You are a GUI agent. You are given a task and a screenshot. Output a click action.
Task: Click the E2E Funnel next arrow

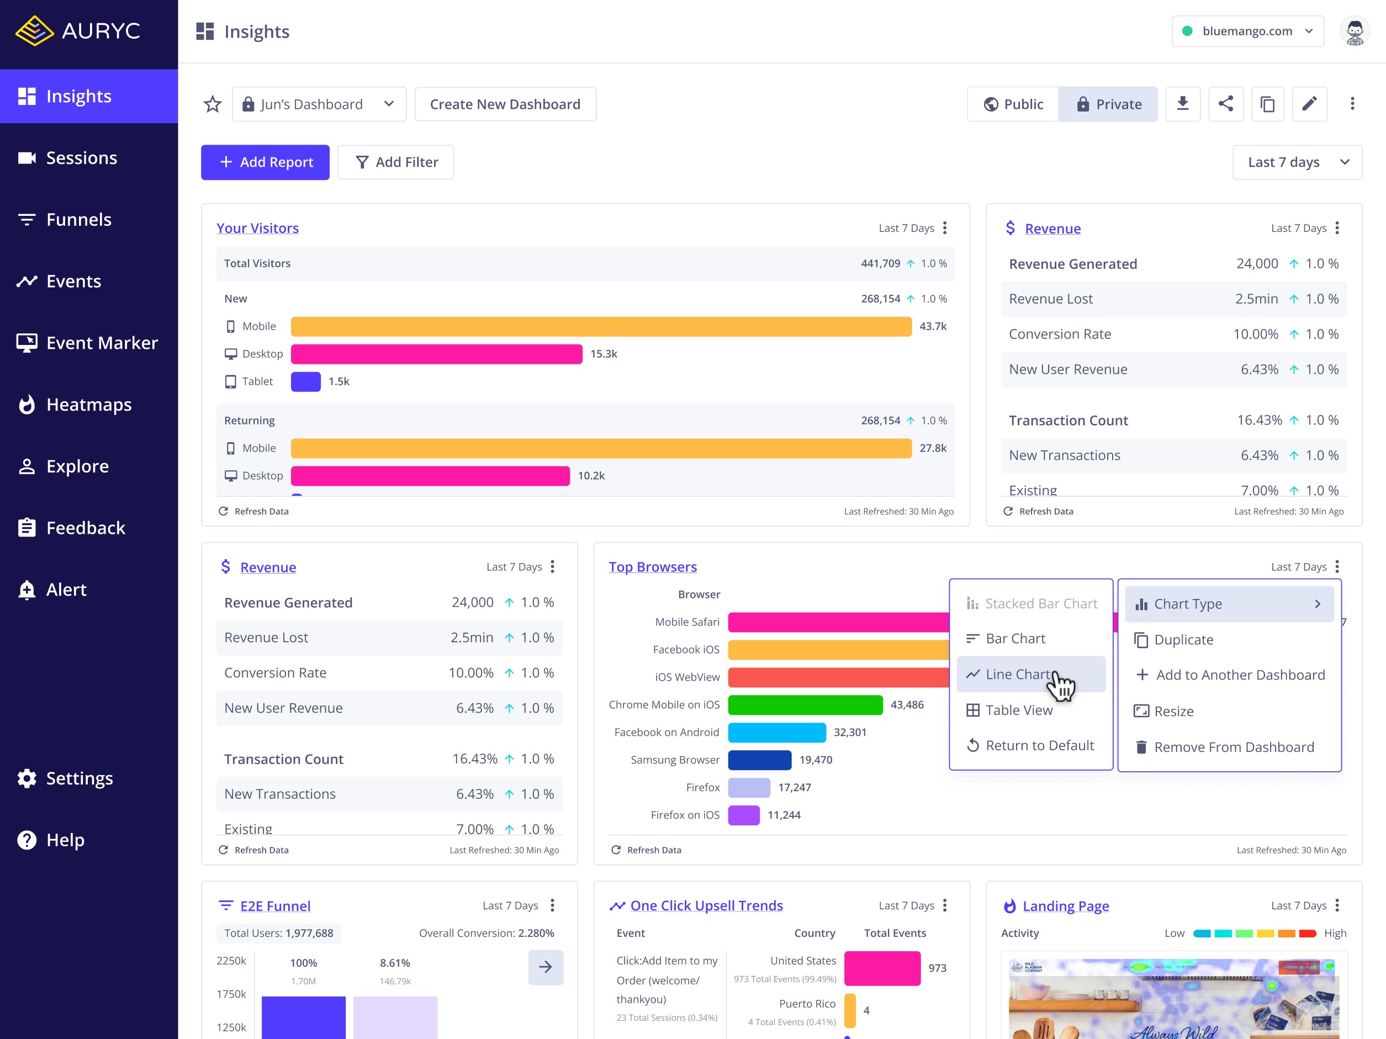click(x=545, y=967)
